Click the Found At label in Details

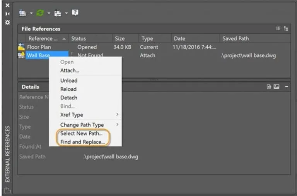tap(30, 146)
